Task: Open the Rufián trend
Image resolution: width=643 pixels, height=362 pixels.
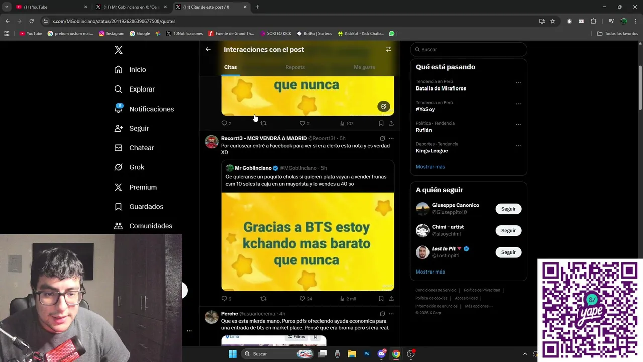Action: (423, 130)
